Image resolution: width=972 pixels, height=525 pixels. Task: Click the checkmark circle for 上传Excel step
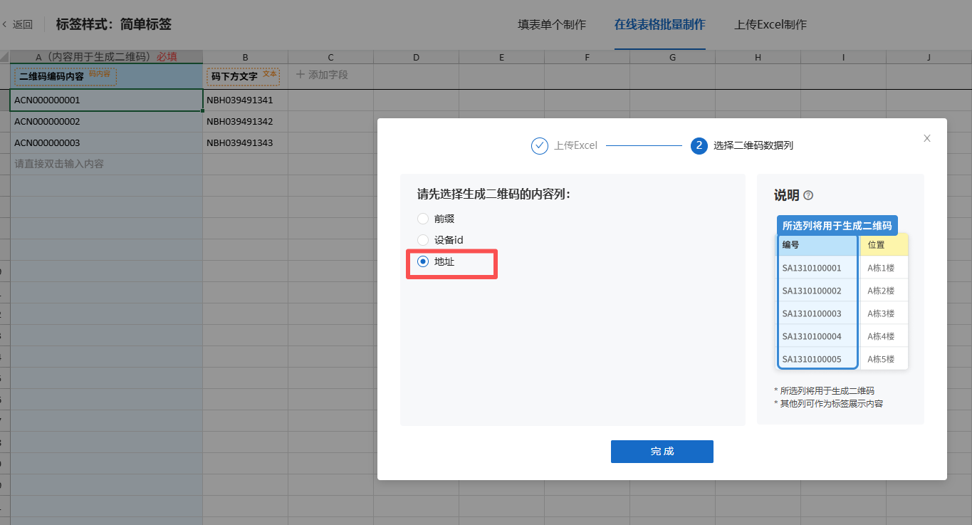pos(539,145)
